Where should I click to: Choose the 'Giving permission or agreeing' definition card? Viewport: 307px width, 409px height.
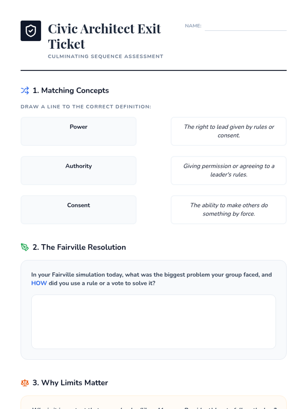[229, 171]
